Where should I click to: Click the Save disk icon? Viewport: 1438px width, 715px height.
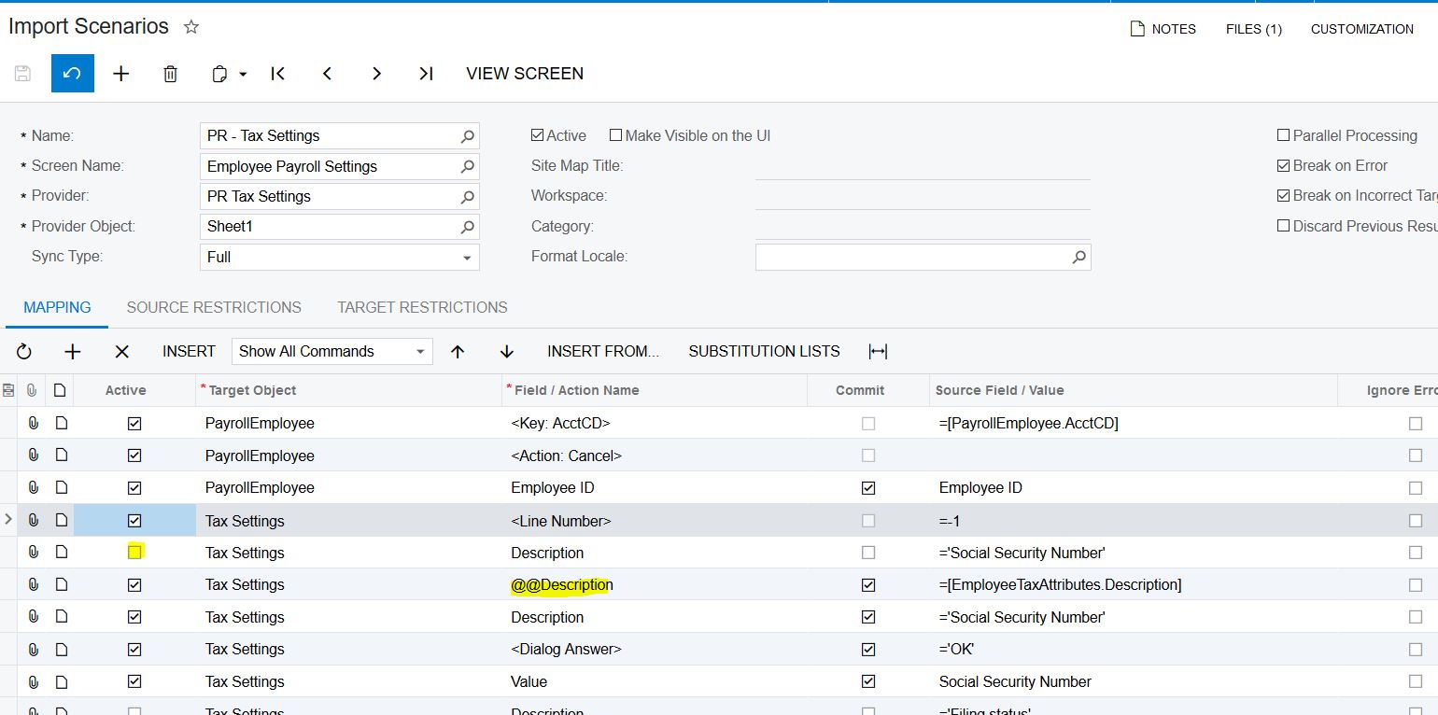(x=22, y=74)
